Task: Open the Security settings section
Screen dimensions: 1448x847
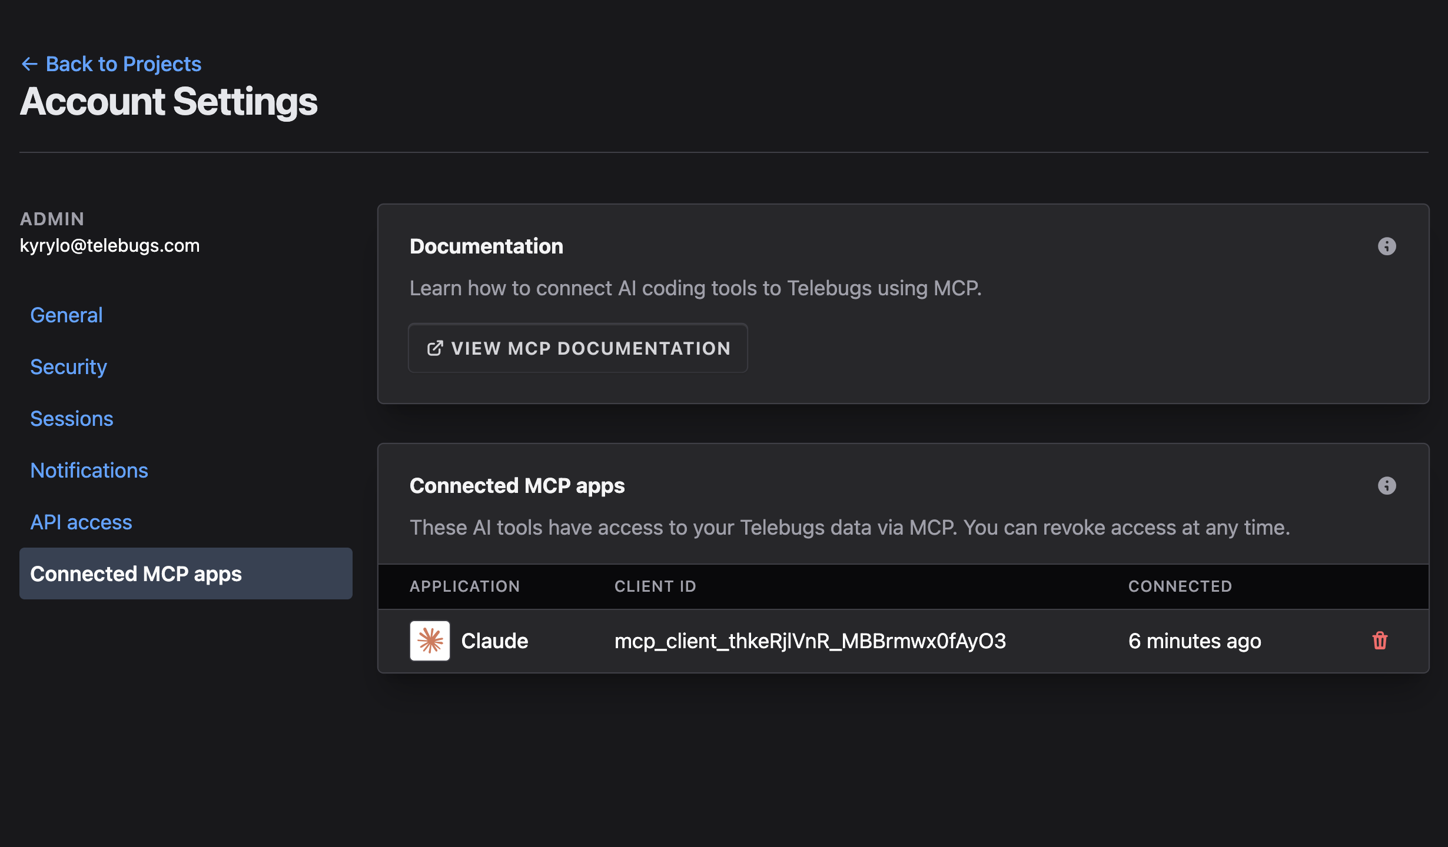Action: (x=68, y=367)
